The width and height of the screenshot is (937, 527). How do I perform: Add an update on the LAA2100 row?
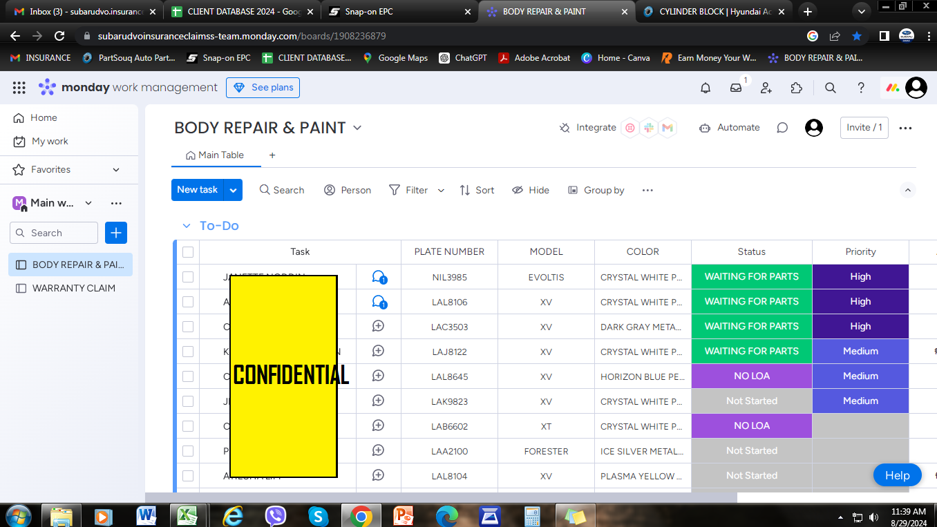click(378, 450)
